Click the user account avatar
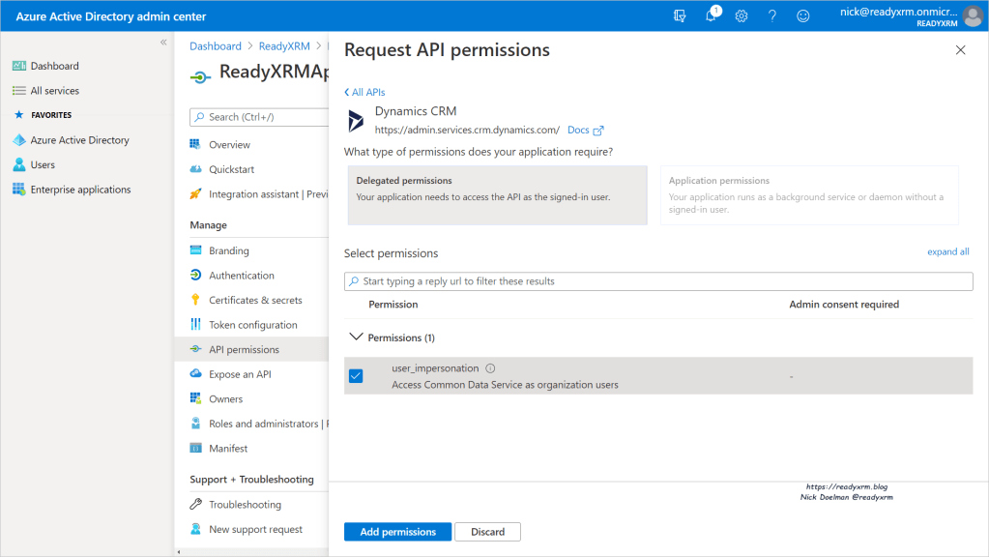The image size is (989, 557). coord(973,16)
